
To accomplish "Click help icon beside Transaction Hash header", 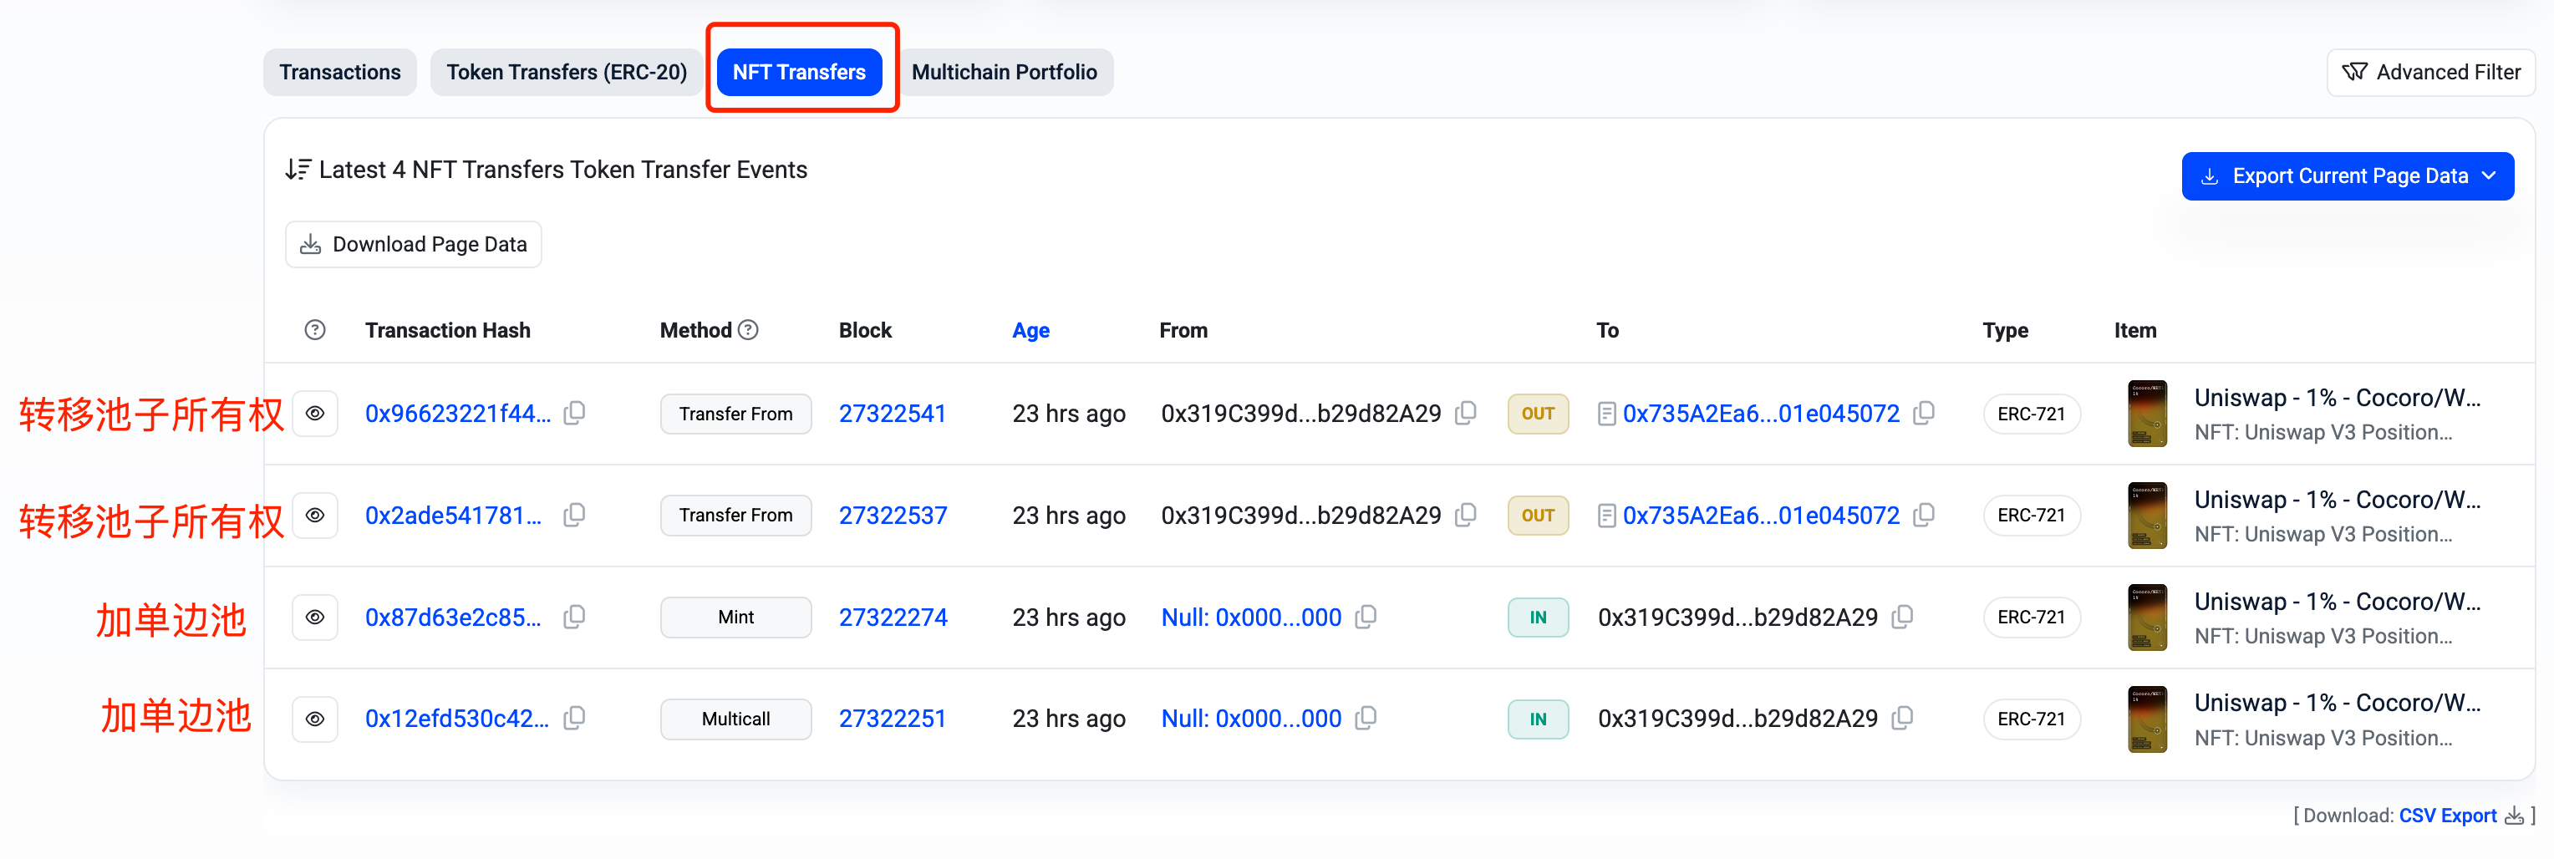I will coord(314,330).
